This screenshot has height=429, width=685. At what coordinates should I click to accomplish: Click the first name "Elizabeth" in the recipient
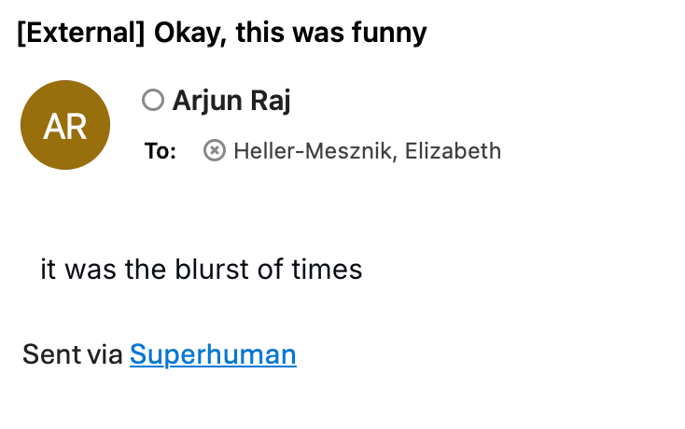pyautogui.click(x=454, y=151)
